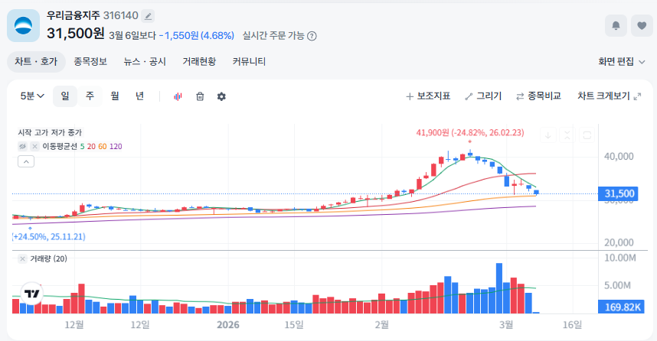Screen dimensions: 657x341
Task: Click the 31,500원 headline price
Action: (x=75, y=34)
